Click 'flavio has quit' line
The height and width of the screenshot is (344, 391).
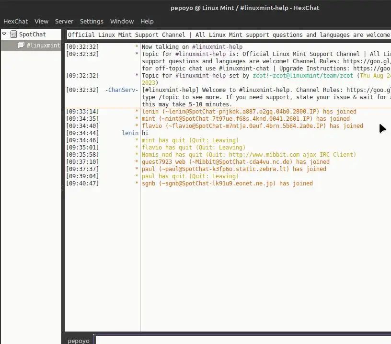tap(194, 148)
